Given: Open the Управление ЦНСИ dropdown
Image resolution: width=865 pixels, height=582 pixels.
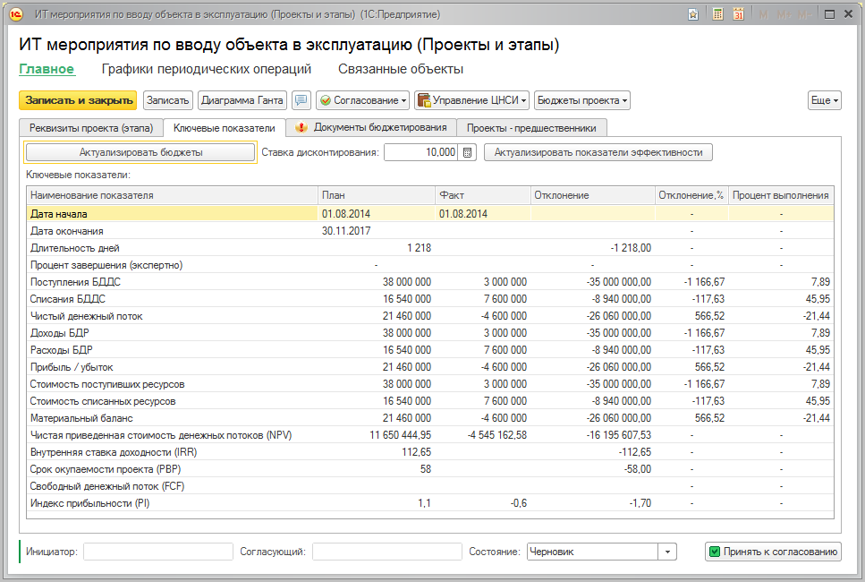Looking at the screenshot, I should [472, 100].
